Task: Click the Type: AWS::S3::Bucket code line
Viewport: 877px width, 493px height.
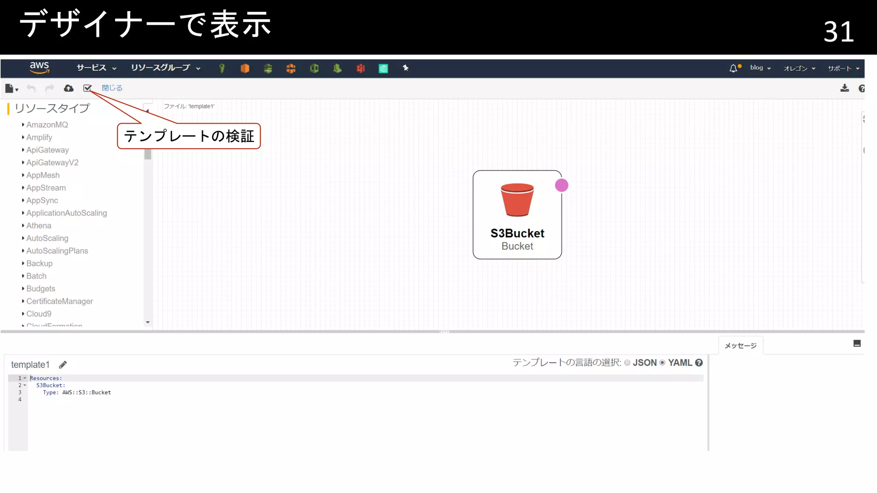Action: [77, 392]
